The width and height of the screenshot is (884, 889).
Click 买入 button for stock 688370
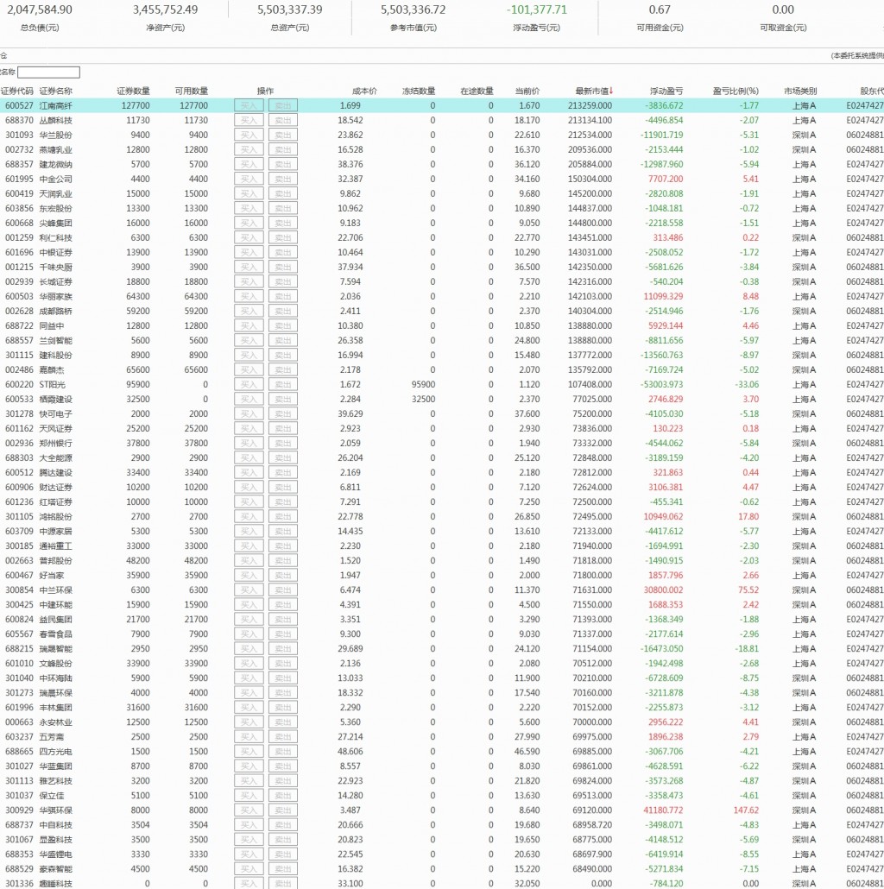pyautogui.click(x=249, y=120)
